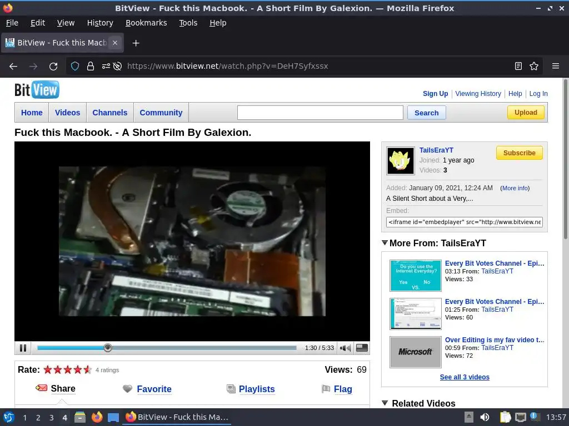Switch to workspace 2 in taskbar
569x426 pixels.
(38, 418)
